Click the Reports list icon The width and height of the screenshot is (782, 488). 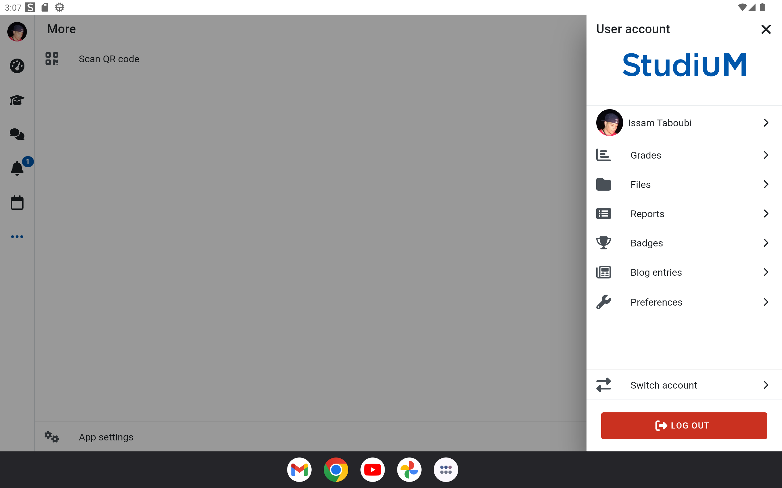tap(603, 214)
